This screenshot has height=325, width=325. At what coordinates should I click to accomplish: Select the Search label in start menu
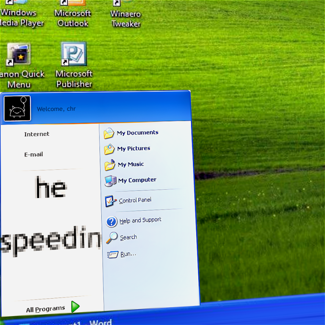point(128,237)
